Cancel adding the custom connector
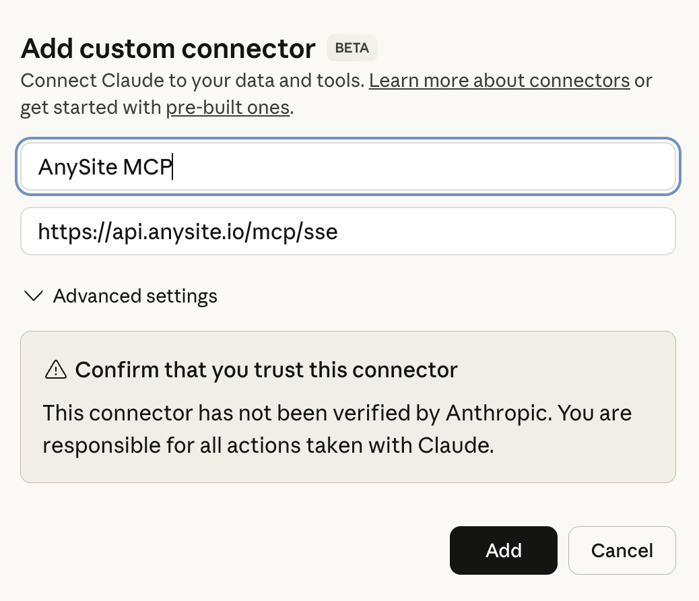699x601 pixels. pyautogui.click(x=622, y=550)
